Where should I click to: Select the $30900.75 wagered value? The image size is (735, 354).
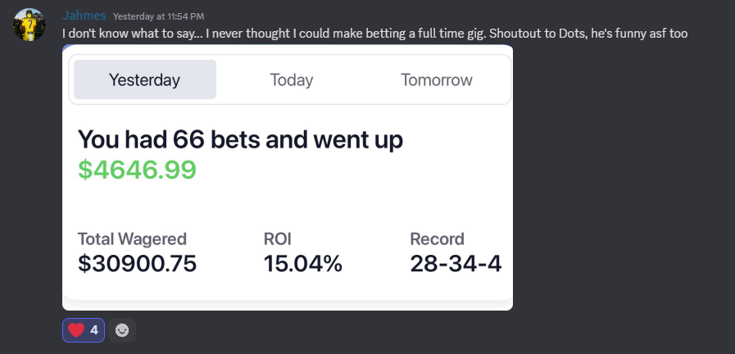pyautogui.click(x=137, y=264)
